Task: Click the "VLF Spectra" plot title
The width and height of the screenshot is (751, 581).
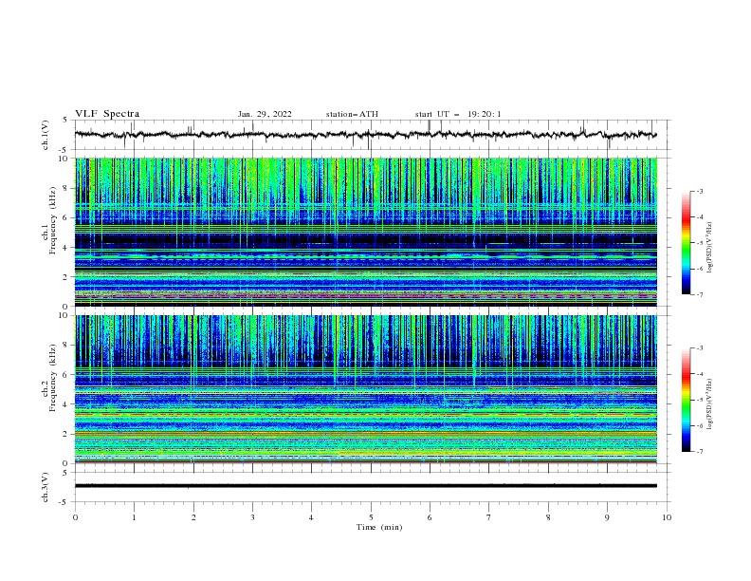Action: pos(107,114)
